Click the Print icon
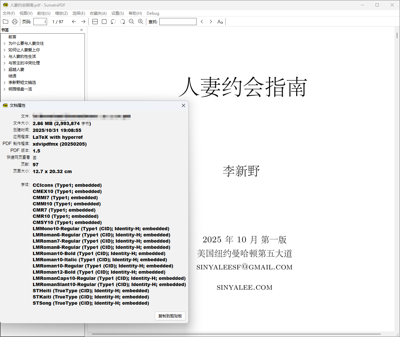This screenshot has width=400, height=337. [14, 22]
